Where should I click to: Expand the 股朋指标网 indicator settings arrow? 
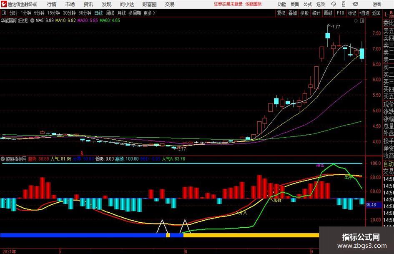click(x=3, y=158)
